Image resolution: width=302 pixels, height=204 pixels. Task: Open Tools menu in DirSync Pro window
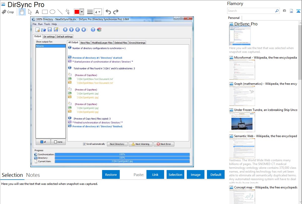(47, 24)
